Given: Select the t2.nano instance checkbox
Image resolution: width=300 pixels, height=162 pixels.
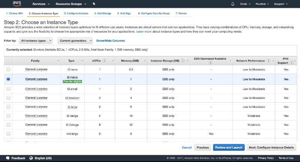Looking at the screenshot, I should (x=8, y=69).
